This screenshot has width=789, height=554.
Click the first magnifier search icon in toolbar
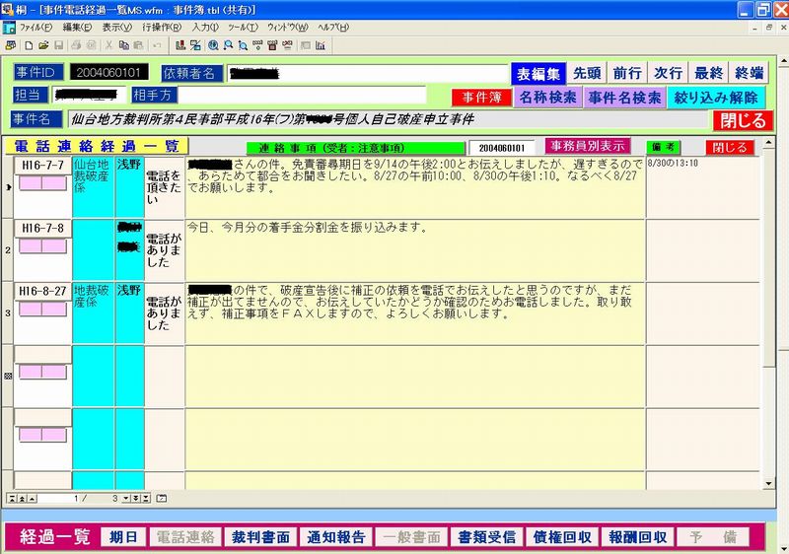click(213, 45)
